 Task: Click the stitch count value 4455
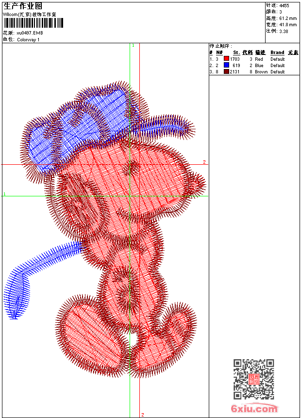click(284, 5)
